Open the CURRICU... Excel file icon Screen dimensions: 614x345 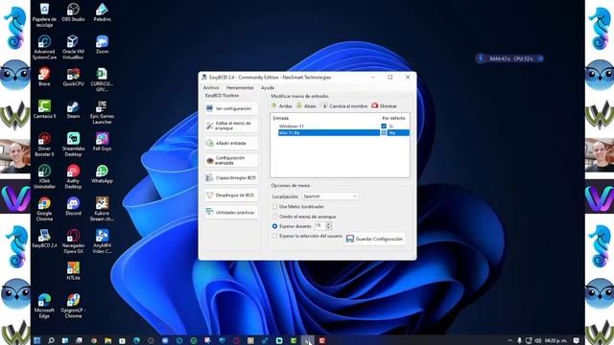click(x=102, y=80)
